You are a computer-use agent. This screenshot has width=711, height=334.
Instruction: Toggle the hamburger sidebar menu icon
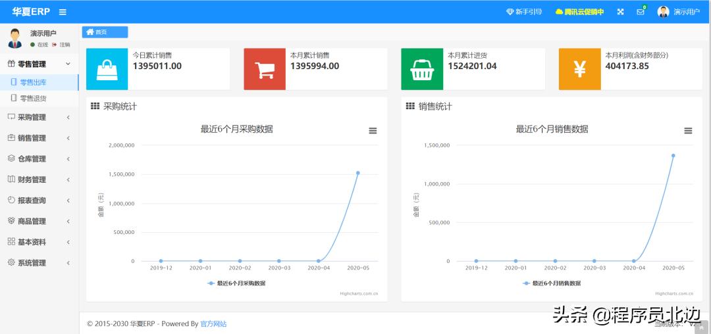point(63,12)
